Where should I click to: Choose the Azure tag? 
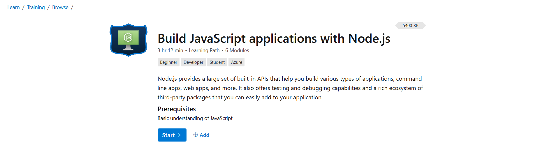click(237, 62)
